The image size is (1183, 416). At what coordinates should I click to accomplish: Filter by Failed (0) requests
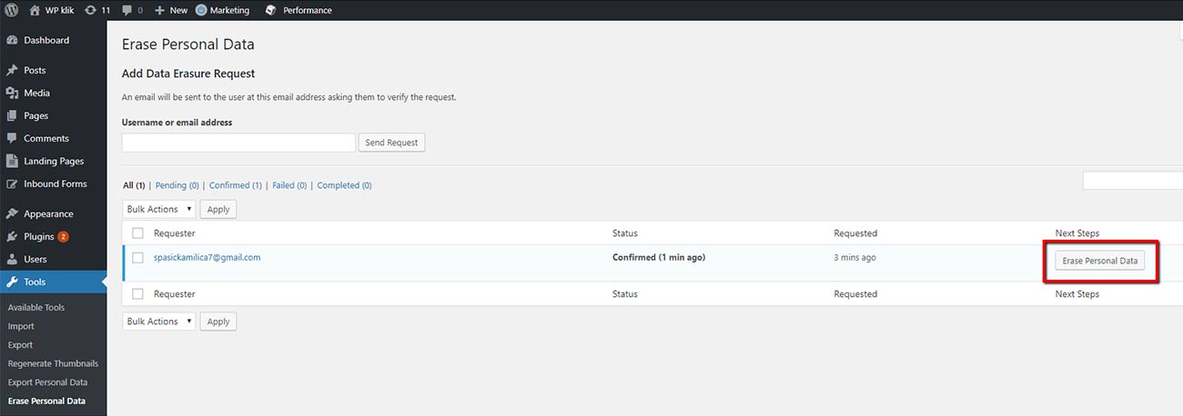[x=289, y=185]
